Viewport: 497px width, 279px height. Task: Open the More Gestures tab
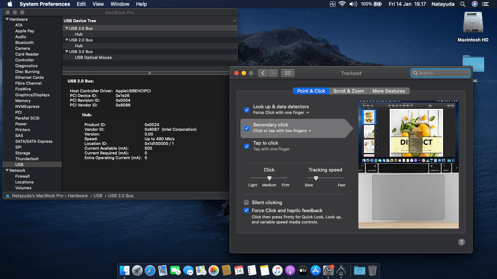[389, 91]
